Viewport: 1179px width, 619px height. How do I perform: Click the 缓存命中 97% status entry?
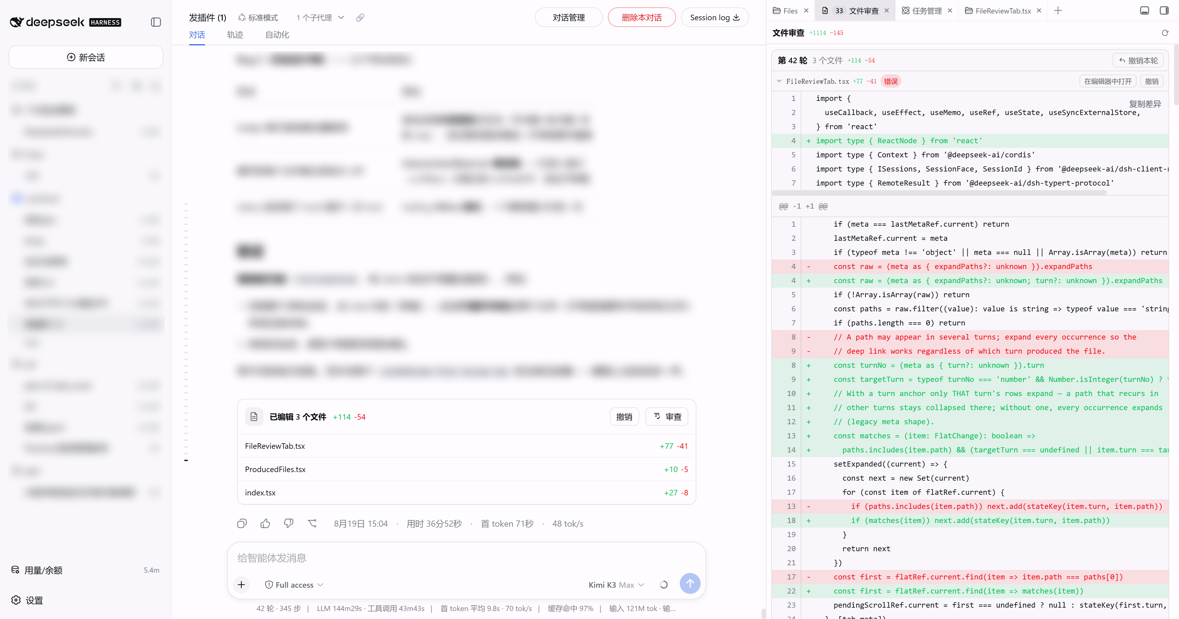[570, 608]
